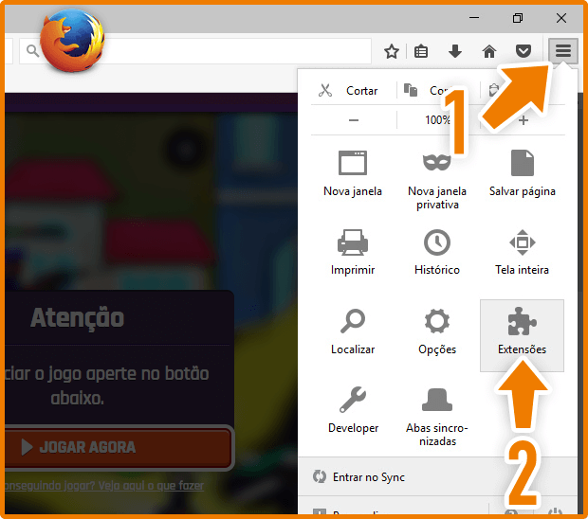
Task: Bookmark this page with the star icon
Action: click(x=392, y=51)
